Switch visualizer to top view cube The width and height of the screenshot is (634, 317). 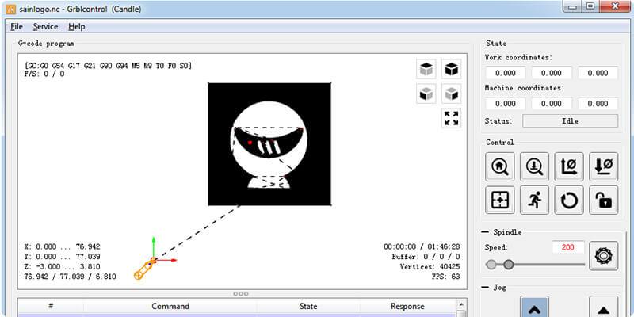pyautogui.click(x=426, y=69)
